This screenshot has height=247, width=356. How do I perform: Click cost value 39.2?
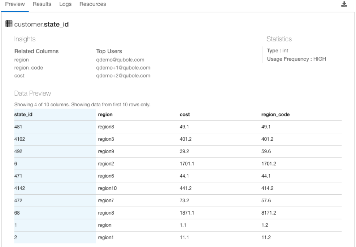pos(184,151)
